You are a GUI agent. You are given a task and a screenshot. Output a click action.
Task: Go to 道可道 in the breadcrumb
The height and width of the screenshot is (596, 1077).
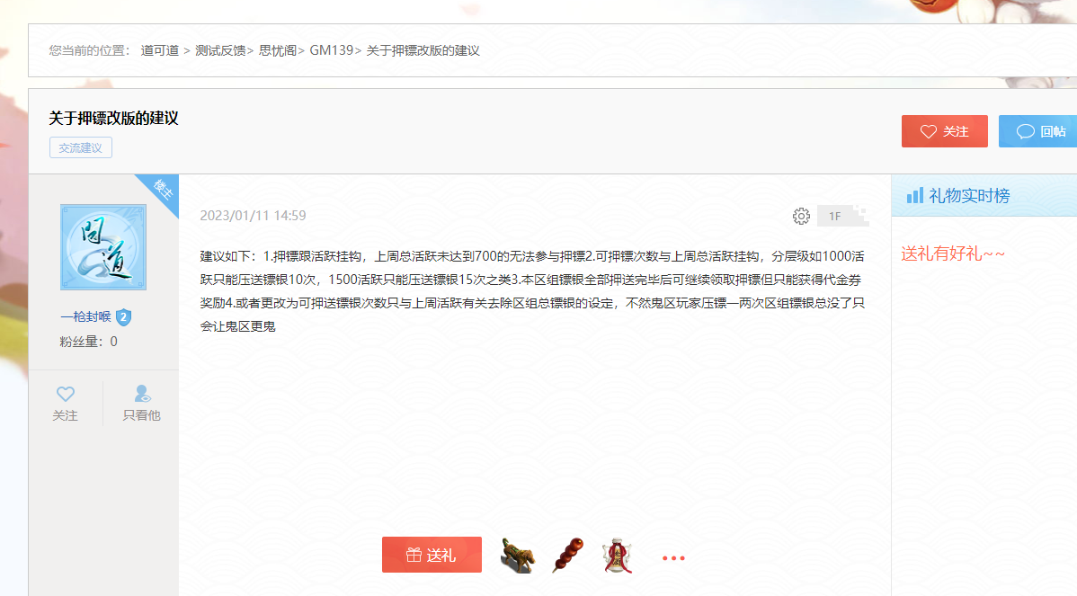159,50
